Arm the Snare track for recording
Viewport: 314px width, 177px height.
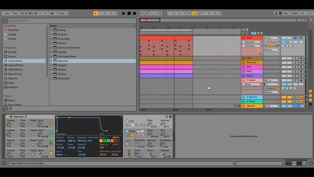[301, 76]
